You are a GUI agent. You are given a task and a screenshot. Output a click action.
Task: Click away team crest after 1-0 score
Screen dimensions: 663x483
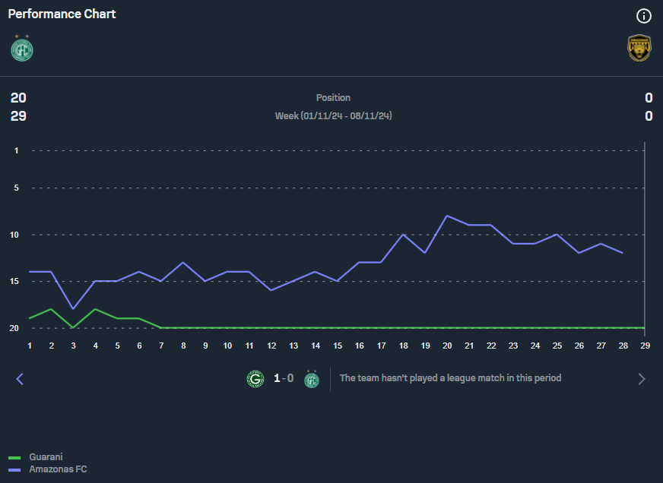tap(311, 378)
